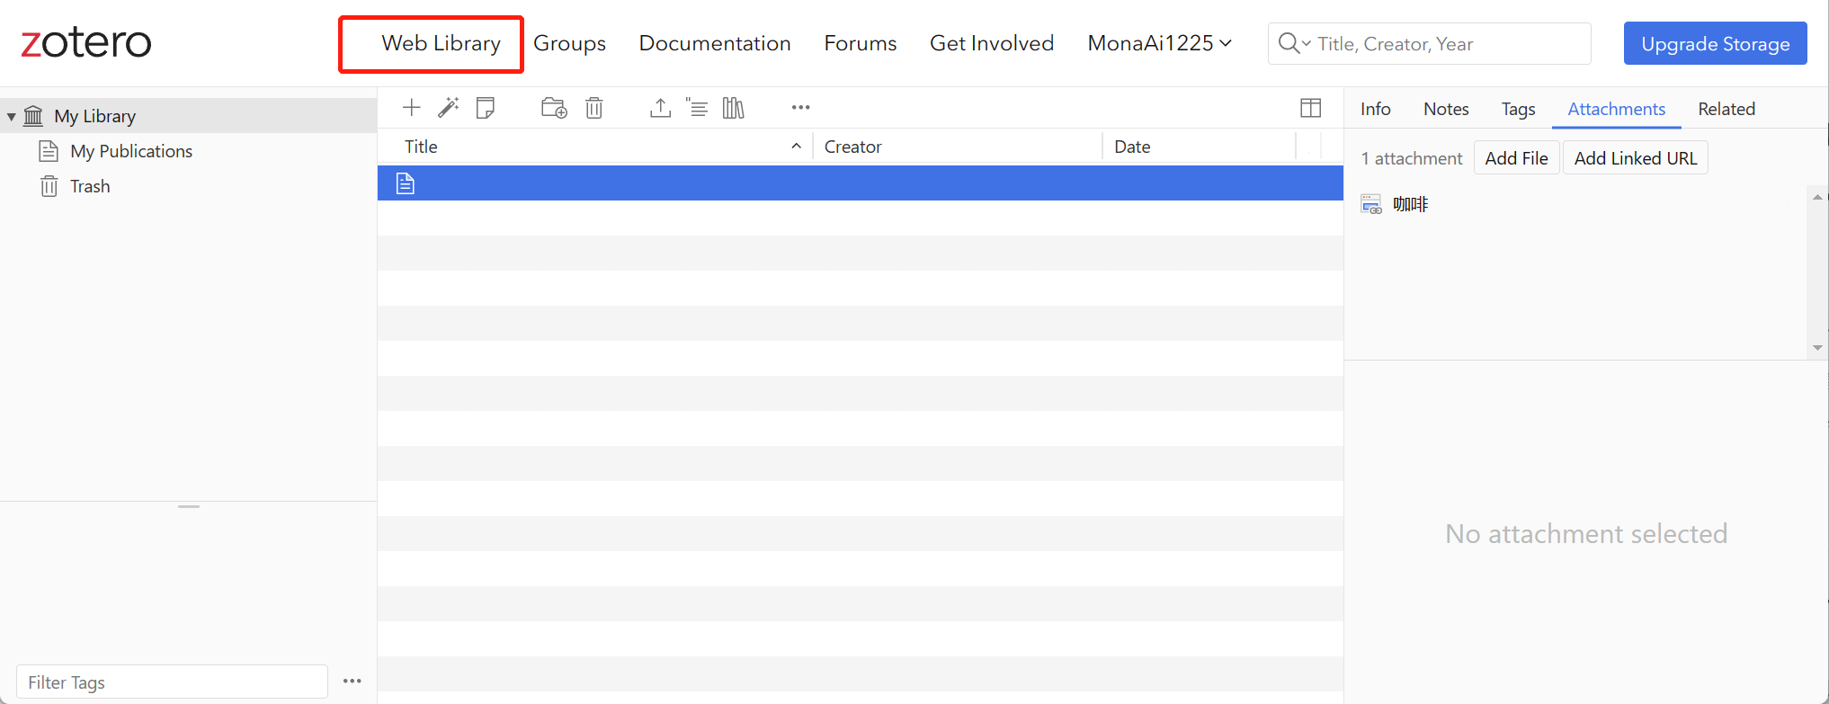This screenshot has height=704, width=1829.
Task: Switch to the Info tab
Action: click(x=1375, y=109)
